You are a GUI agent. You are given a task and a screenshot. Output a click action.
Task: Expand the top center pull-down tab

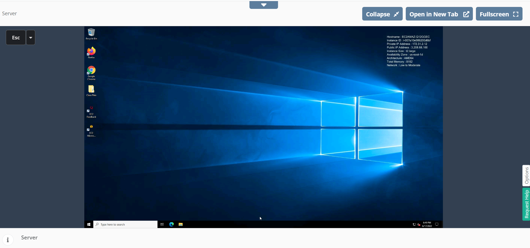click(264, 5)
